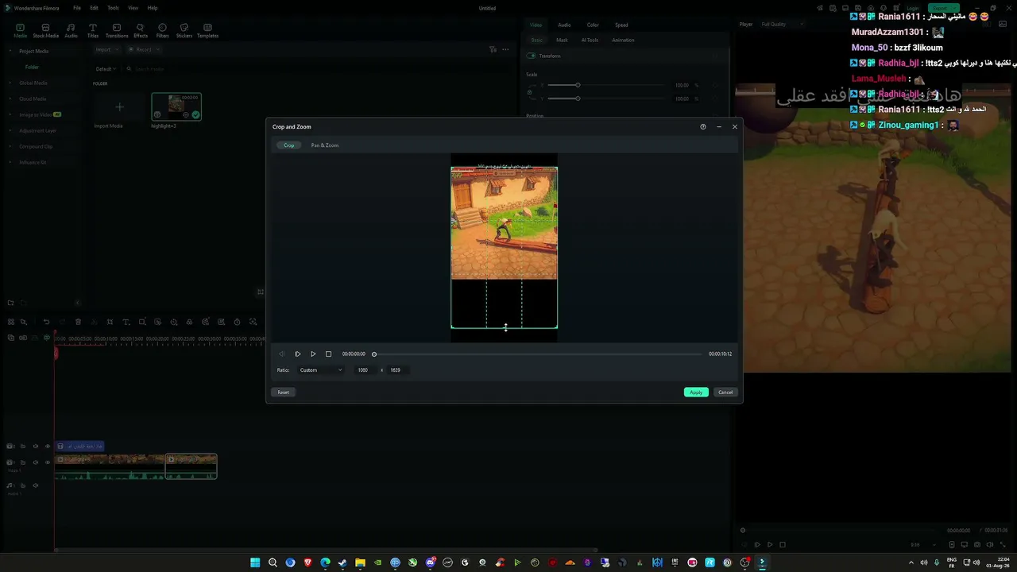
Task: Open the Ratio dropdown set to Custom
Action: [321, 370]
